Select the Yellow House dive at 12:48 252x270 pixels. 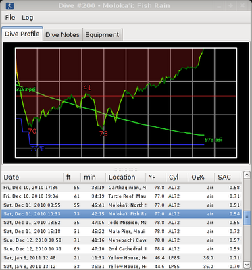(122, 258)
